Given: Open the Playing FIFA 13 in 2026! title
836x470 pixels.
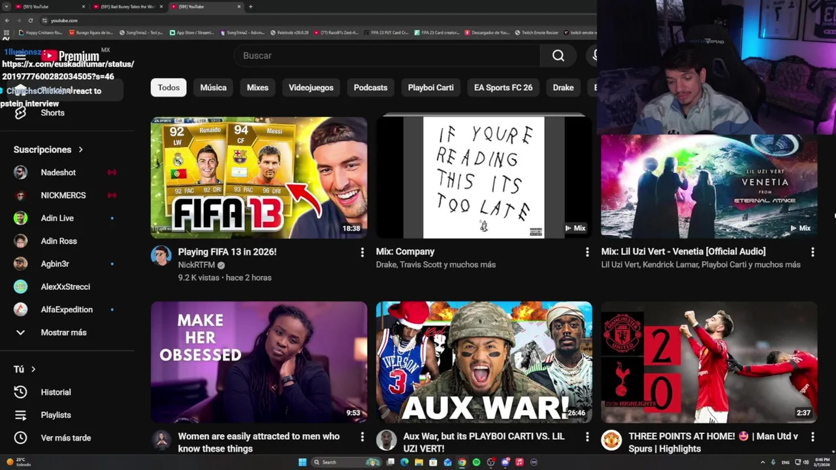Looking at the screenshot, I should (227, 252).
